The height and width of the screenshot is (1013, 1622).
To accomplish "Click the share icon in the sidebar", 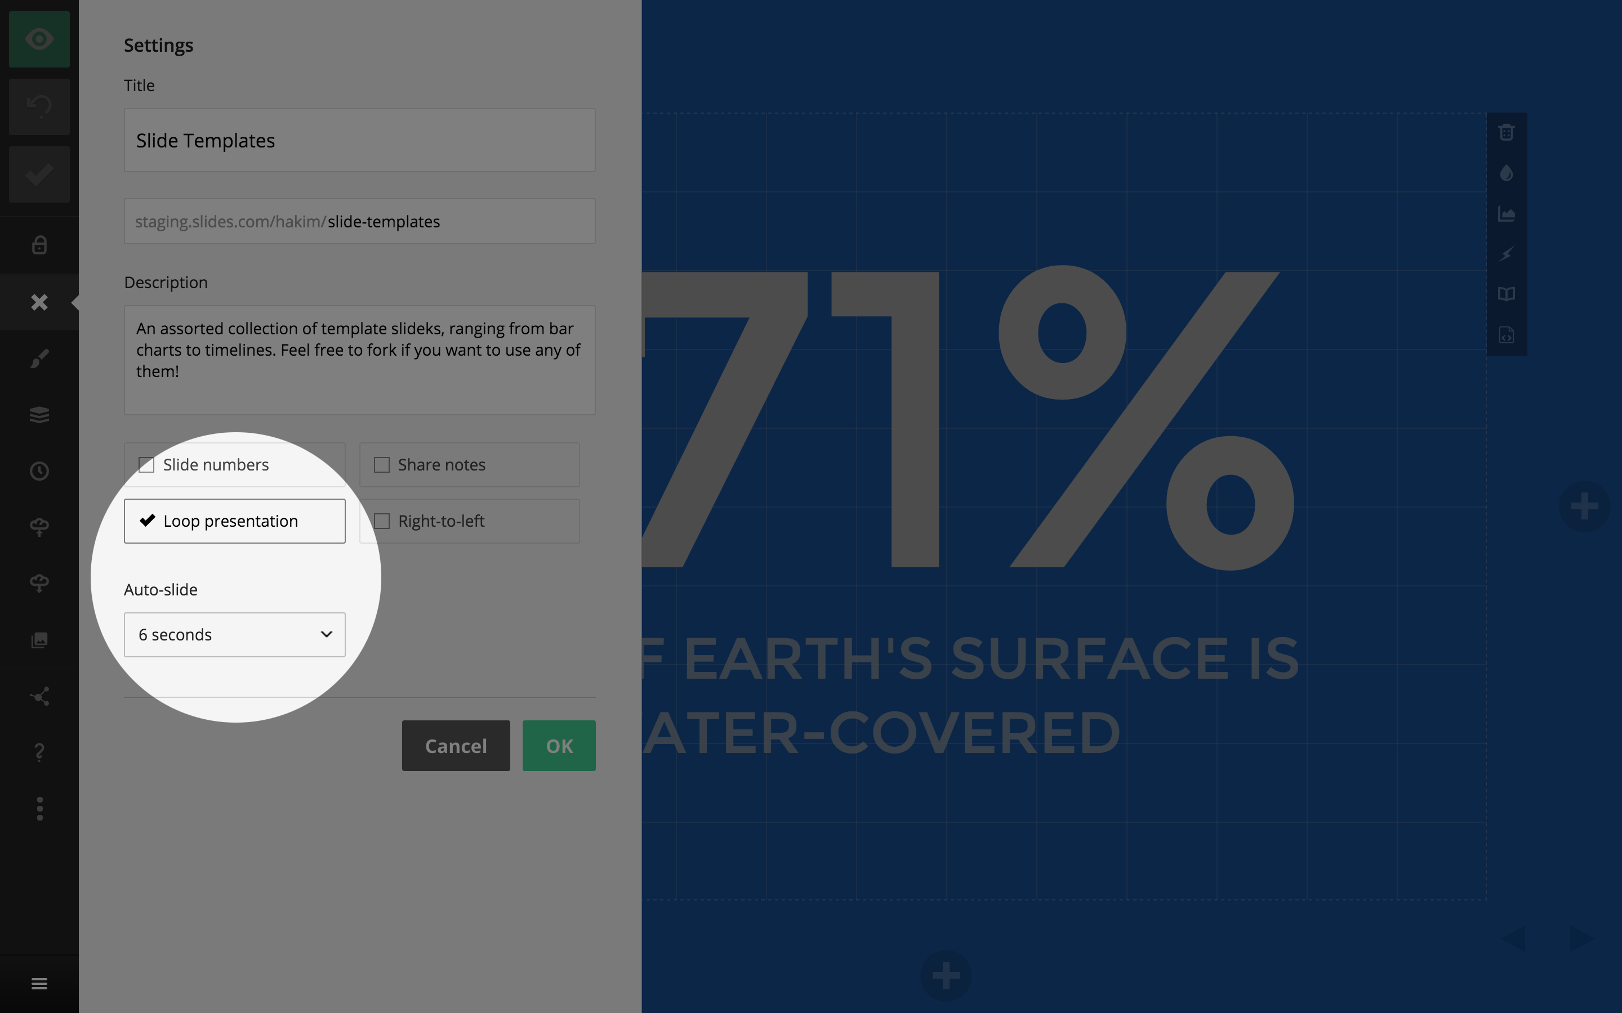I will click(x=39, y=696).
